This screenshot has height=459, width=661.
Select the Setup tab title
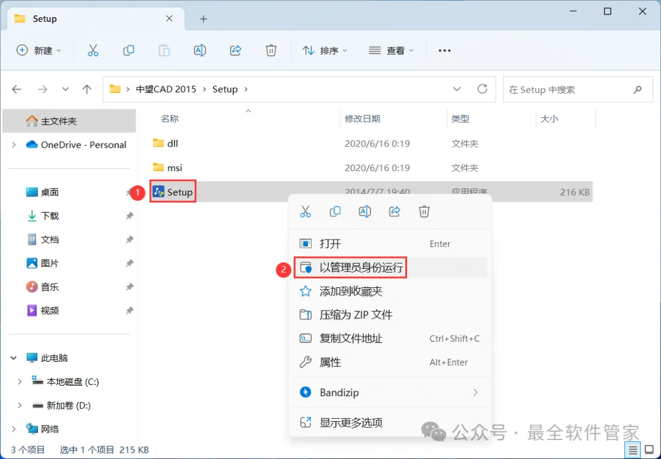(x=45, y=19)
